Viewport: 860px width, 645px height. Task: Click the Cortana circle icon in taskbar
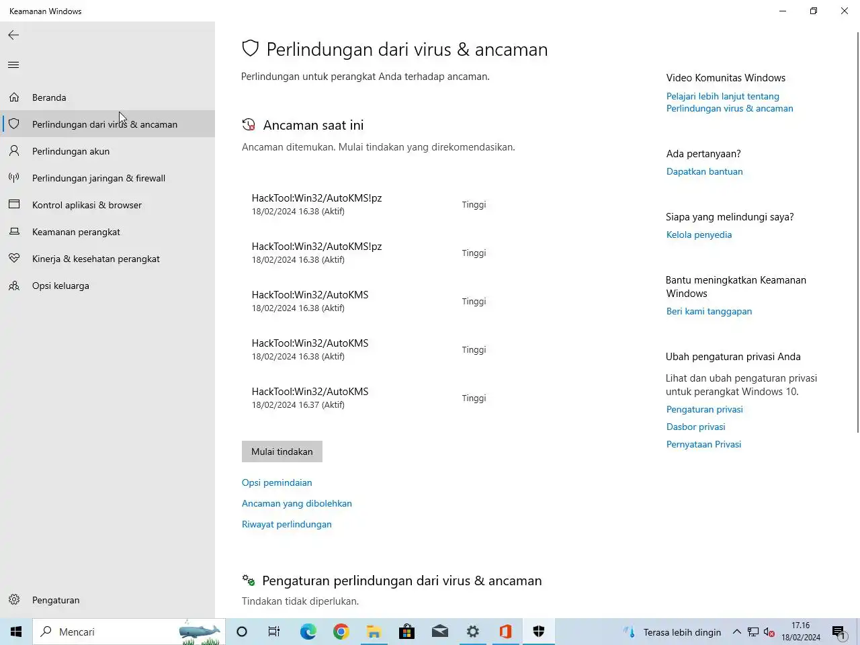[x=242, y=632]
